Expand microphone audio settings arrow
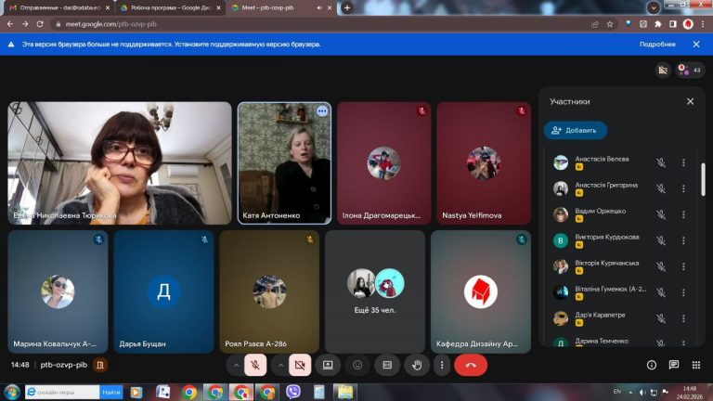Viewport: 713px width, 401px height. click(236, 365)
